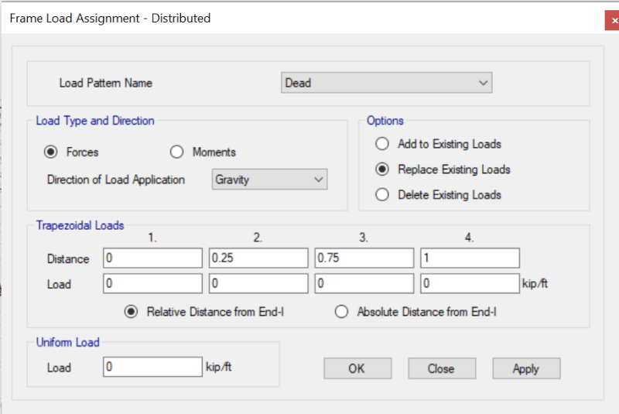Click the Close button
This screenshot has height=414, width=619.
tap(442, 368)
